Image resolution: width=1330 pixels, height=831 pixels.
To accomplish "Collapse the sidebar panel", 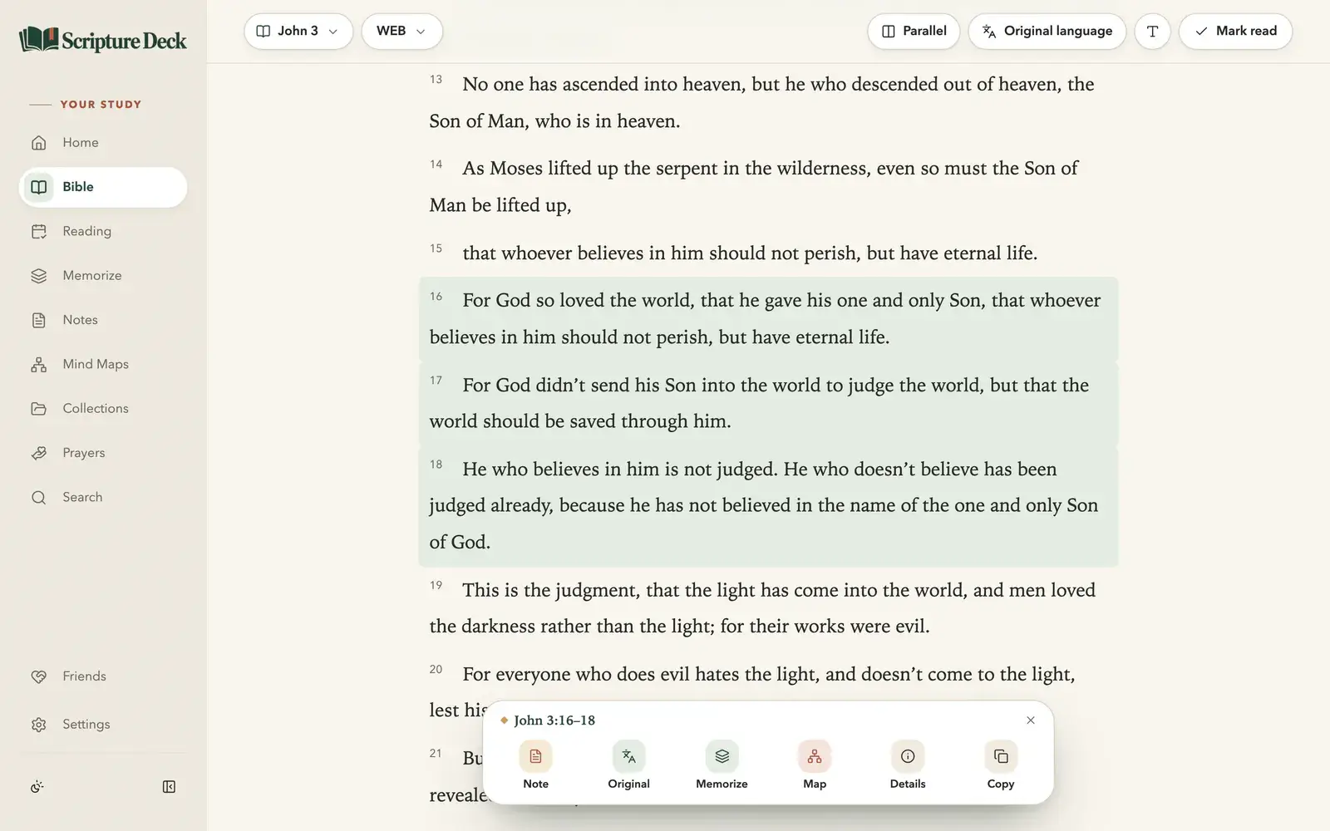I will (169, 787).
